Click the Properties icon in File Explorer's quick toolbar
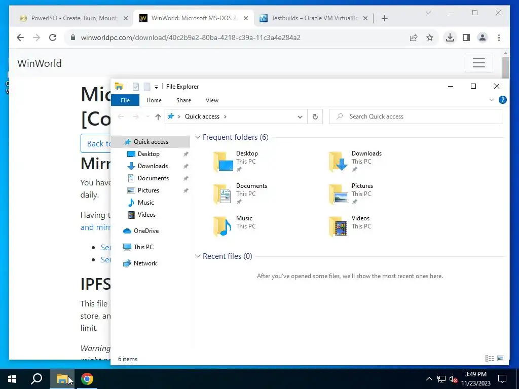This screenshot has height=389, width=519. 136,87
